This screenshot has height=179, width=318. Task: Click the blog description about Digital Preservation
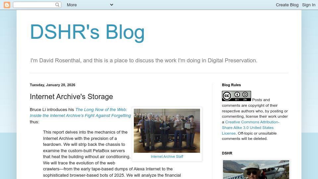point(144,60)
